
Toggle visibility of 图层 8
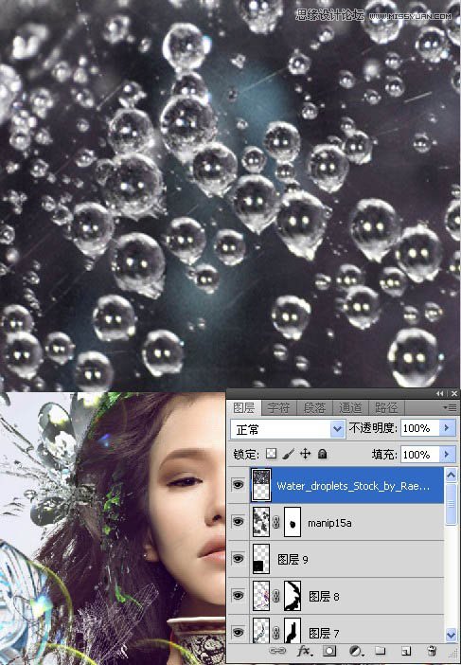pyautogui.click(x=239, y=596)
